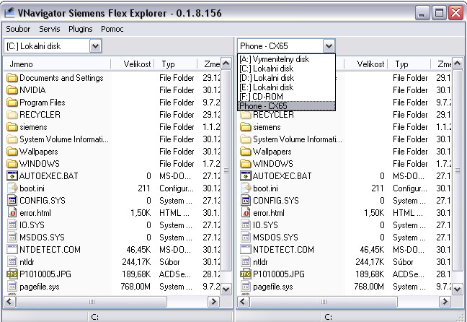Image resolution: width=467 pixels, height=322 pixels.
Task: Select CONFIG.SYS name in right pane
Action: click(276, 201)
